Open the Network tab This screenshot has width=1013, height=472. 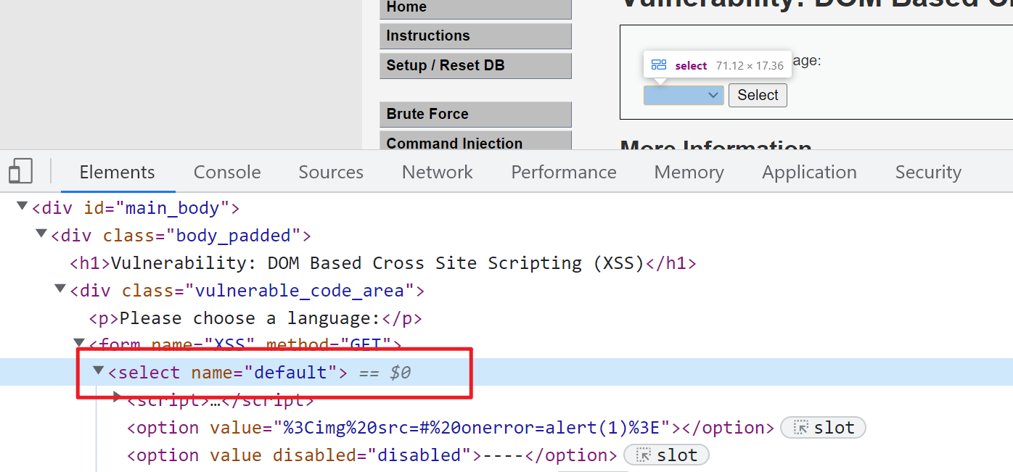tap(438, 172)
